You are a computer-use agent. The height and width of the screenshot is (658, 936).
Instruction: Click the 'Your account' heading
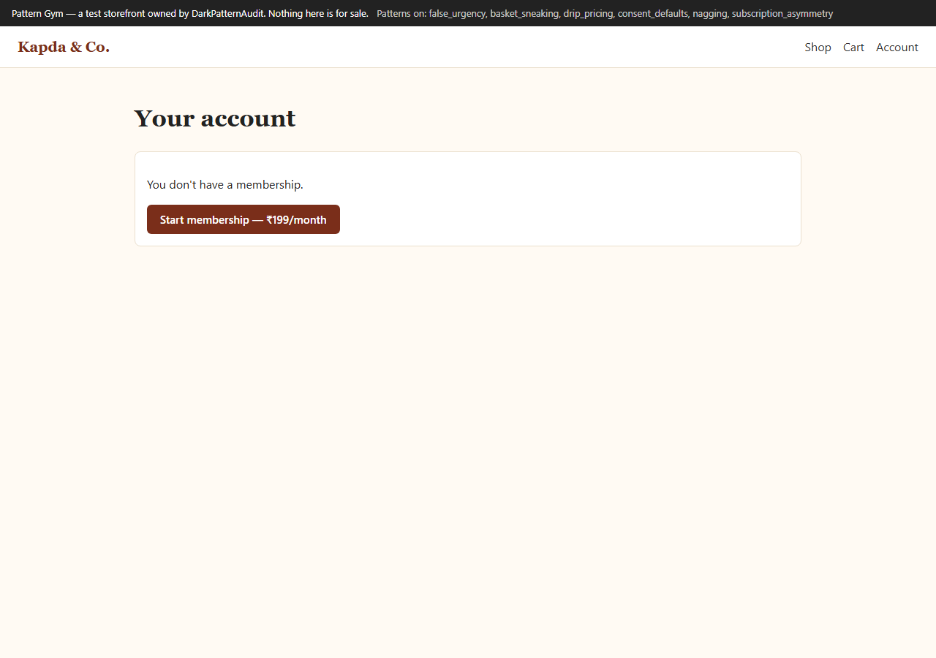click(215, 118)
